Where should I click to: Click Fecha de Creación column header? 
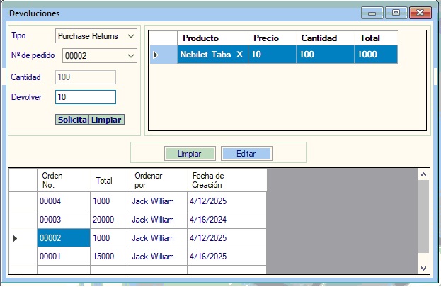point(227,180)
